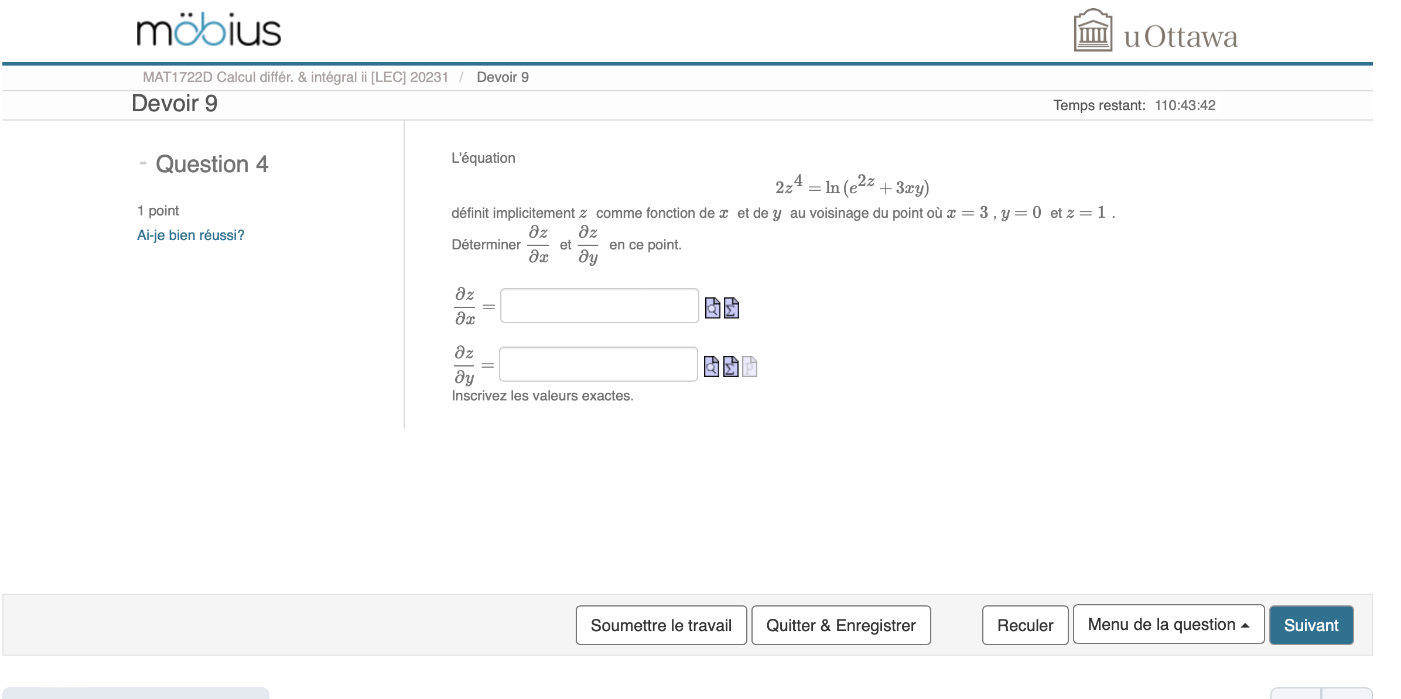Open the 'Menu de la question' dropdown

click(1168, 625)
